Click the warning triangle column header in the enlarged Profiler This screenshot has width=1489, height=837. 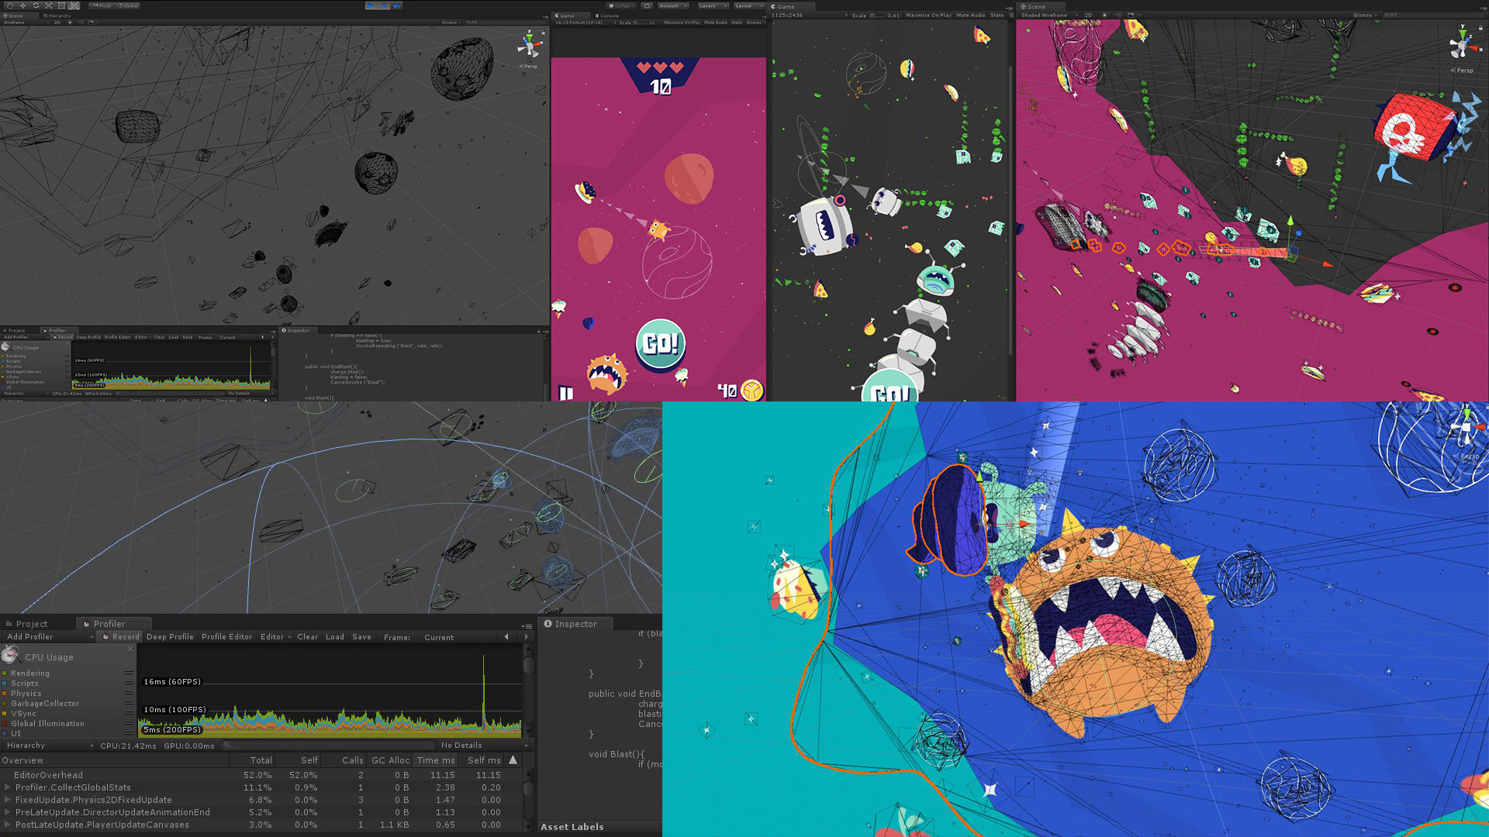coord(513,760)
